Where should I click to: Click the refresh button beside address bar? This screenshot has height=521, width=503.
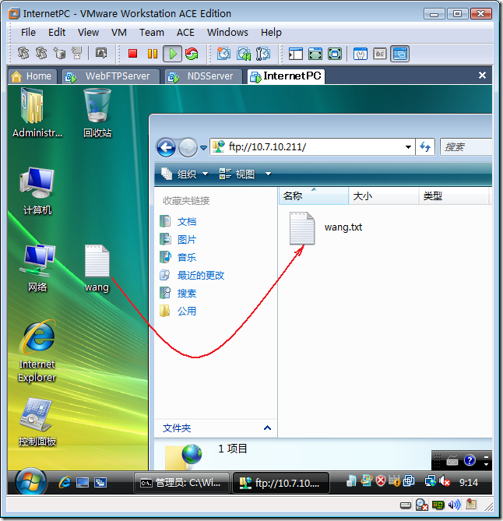click(x=425, y=147)
